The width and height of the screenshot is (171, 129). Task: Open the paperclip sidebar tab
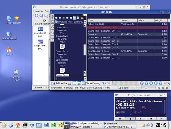[x=52, y=33]
